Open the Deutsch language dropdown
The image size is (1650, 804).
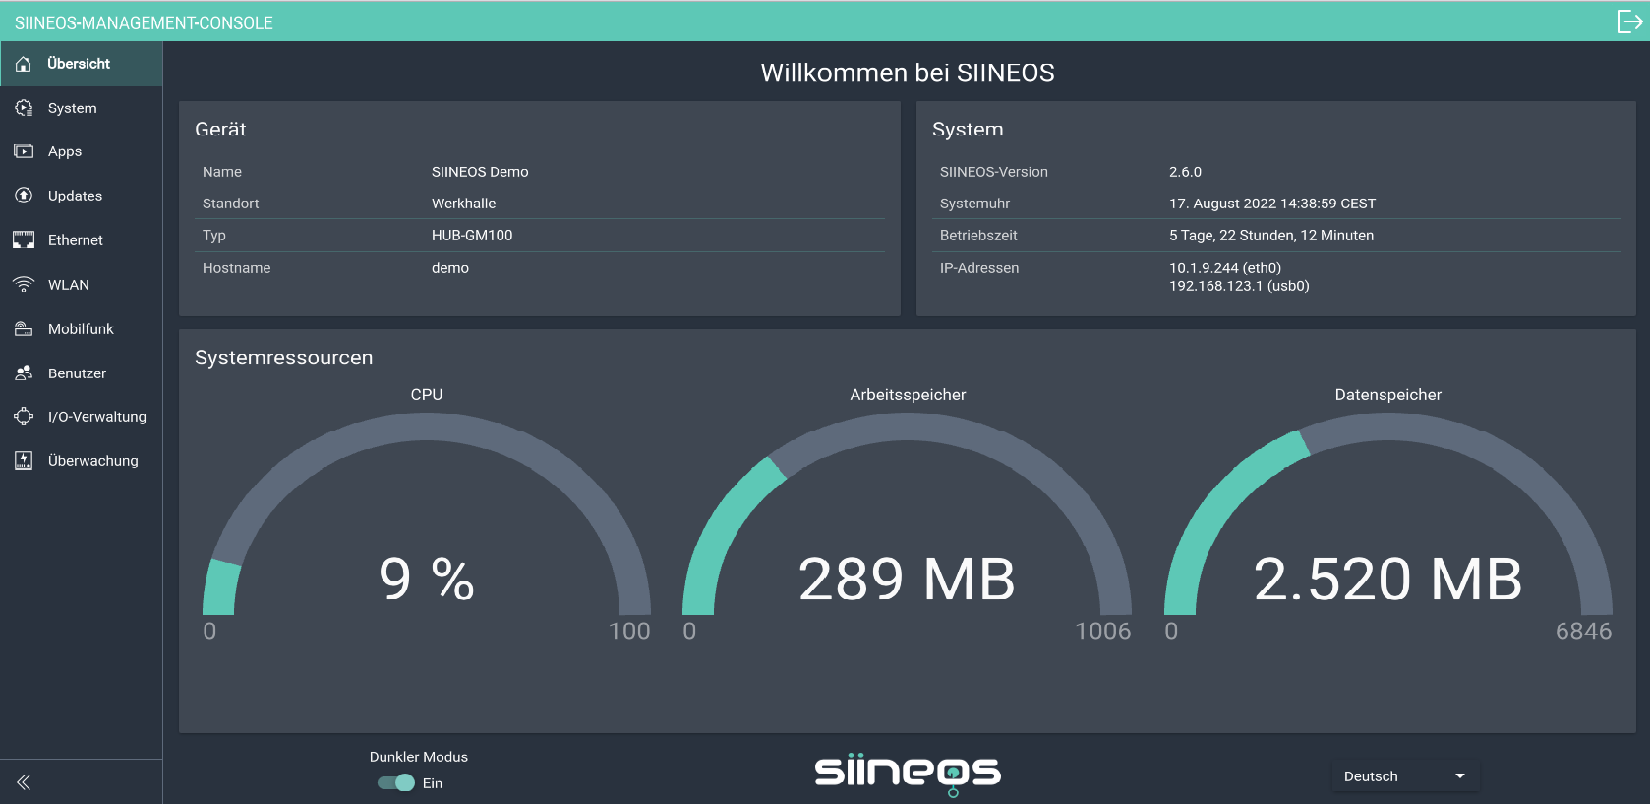pyautogui.click(x=1406, y=776)
